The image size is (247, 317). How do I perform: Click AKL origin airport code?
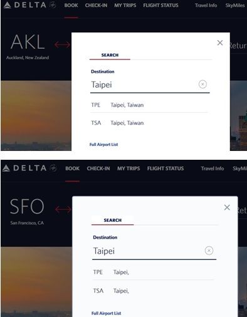tap(28, 42)
